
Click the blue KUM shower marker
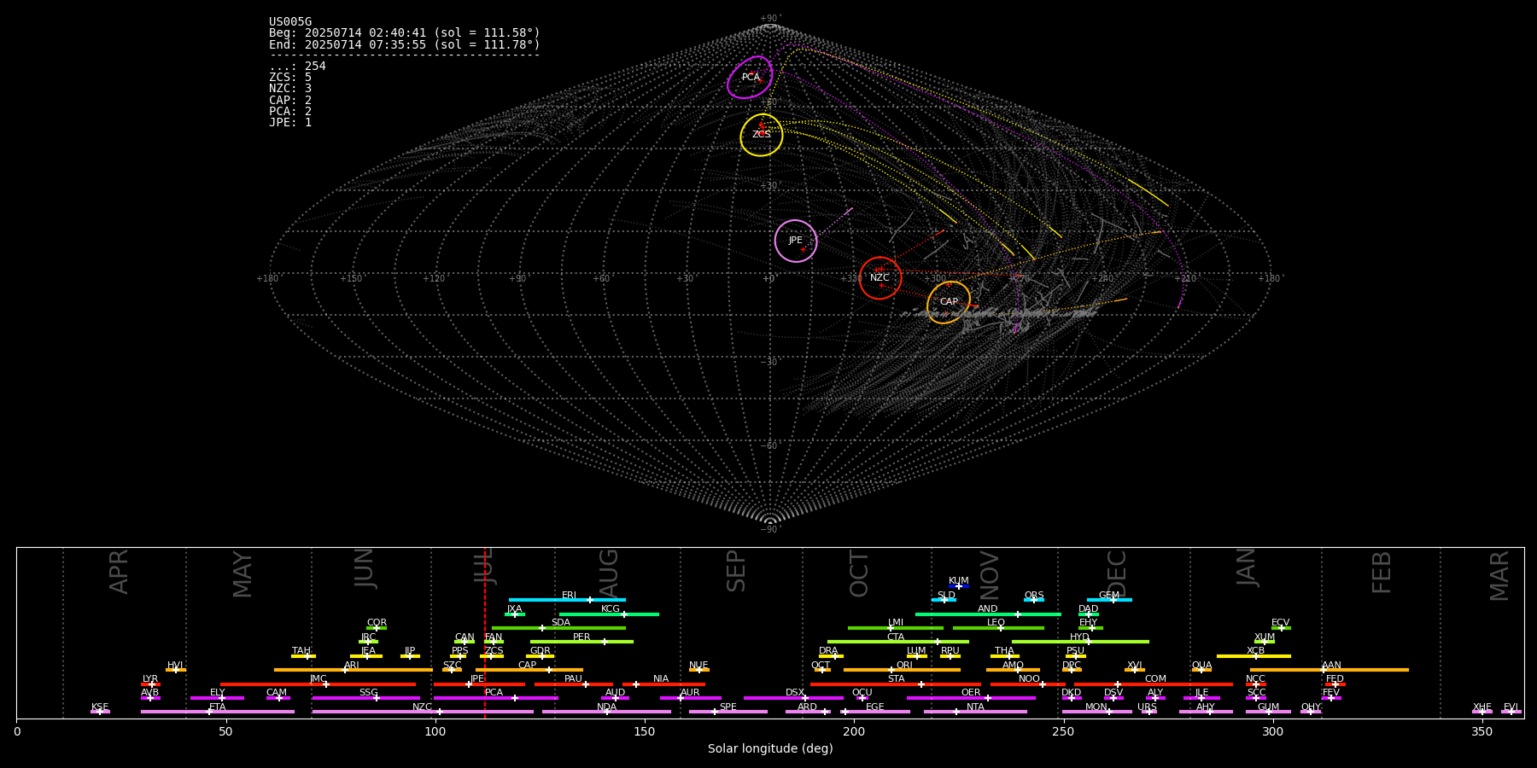[x=959, y=586]
